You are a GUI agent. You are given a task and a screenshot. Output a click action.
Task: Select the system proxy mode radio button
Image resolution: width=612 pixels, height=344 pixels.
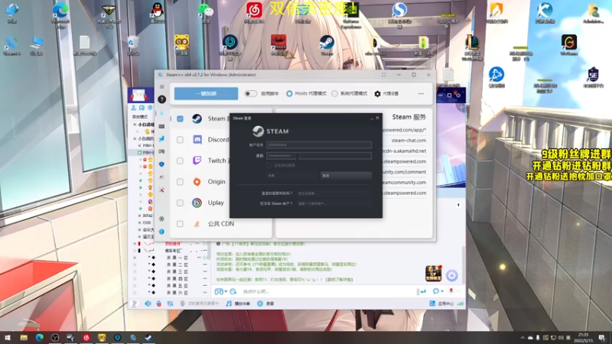[x=334, y=93]
